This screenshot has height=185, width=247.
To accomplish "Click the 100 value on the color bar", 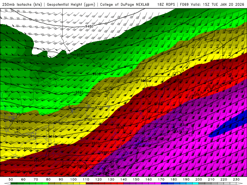I will point(73,179).
